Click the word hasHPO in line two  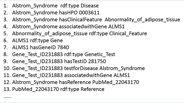[x=68, y=13]
